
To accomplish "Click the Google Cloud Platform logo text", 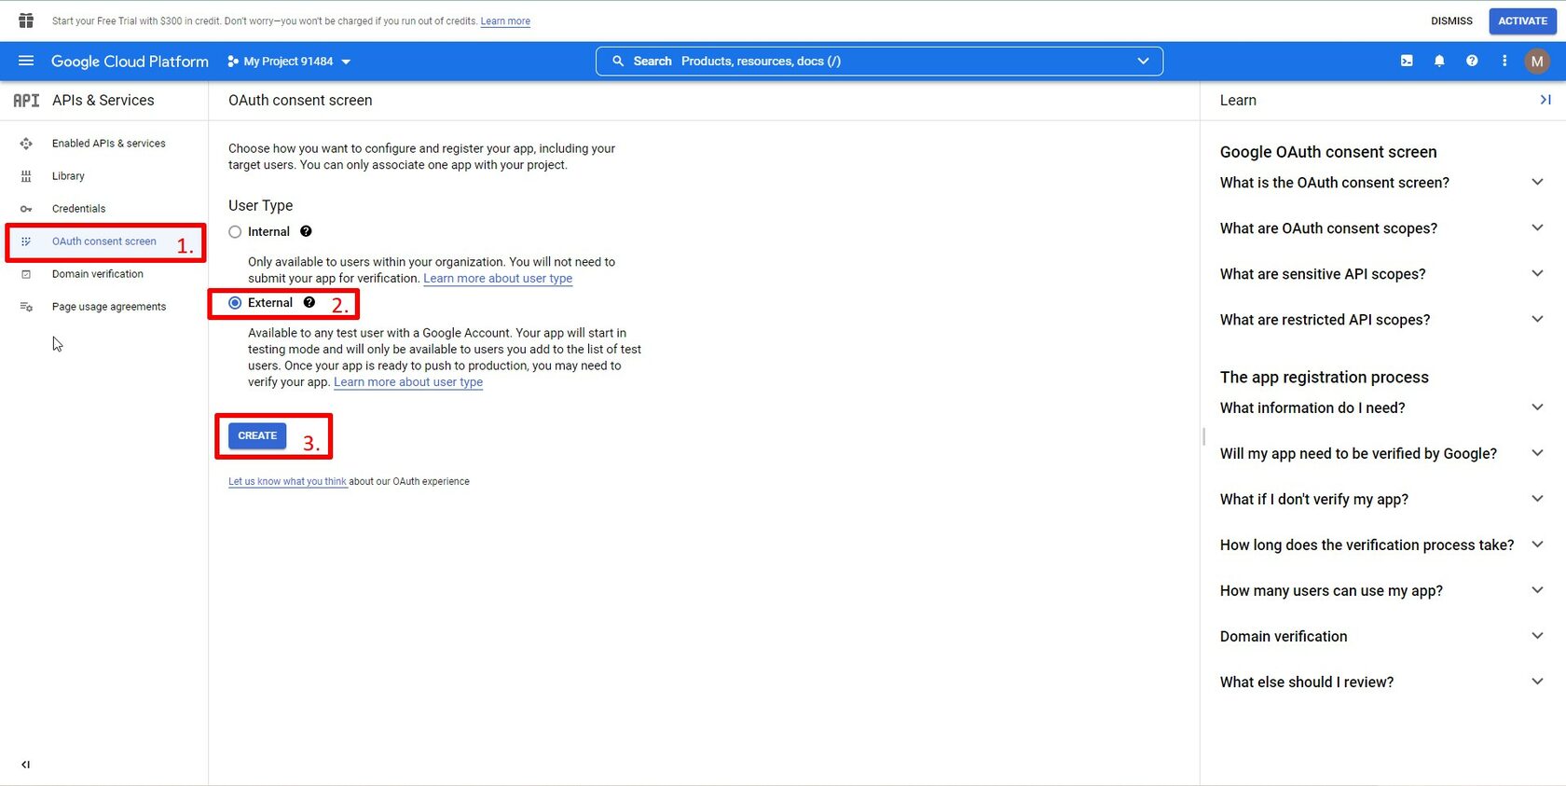I will coord(130,62).
